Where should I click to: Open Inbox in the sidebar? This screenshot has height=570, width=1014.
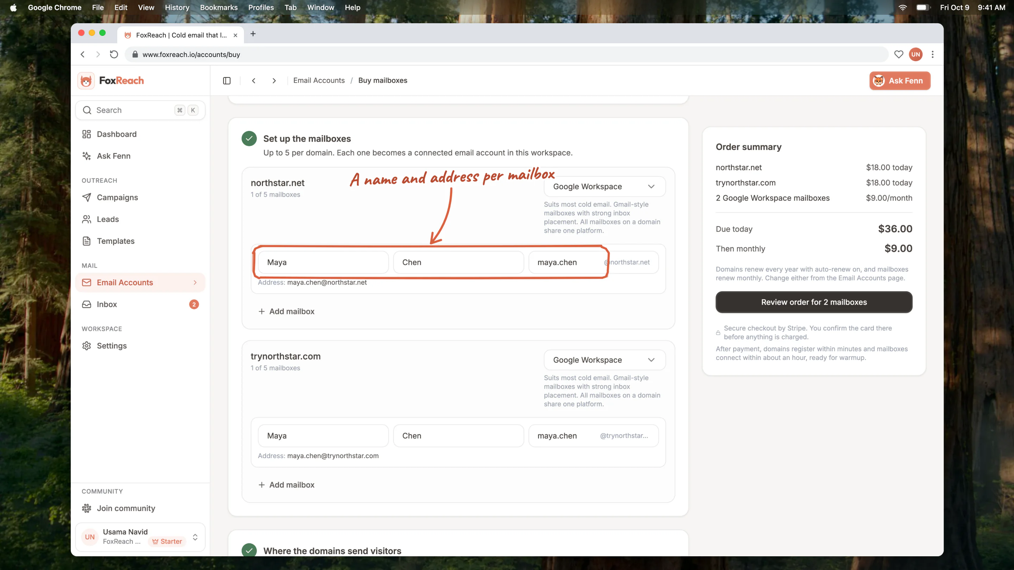point(140,304)
